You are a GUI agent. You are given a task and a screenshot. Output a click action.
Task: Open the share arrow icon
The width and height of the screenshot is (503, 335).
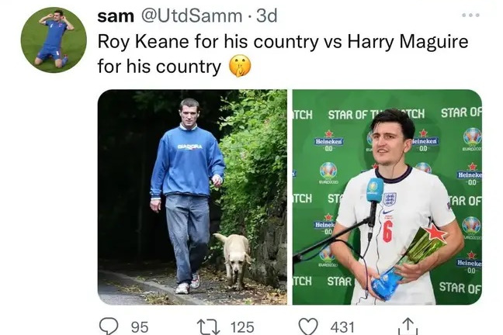pos(408,326)
